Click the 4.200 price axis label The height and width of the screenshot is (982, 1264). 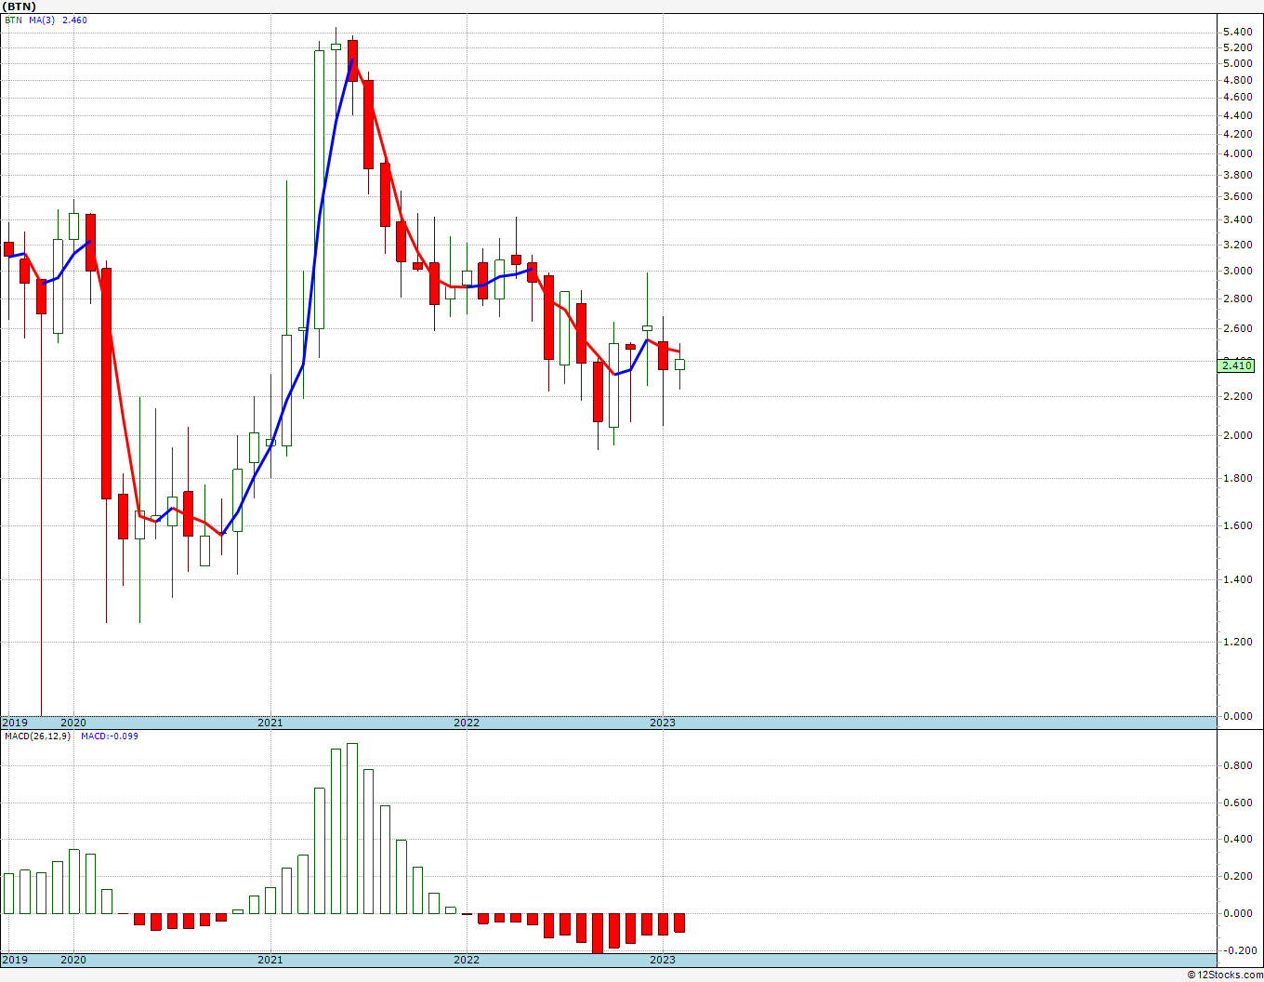pos(1237,134)
